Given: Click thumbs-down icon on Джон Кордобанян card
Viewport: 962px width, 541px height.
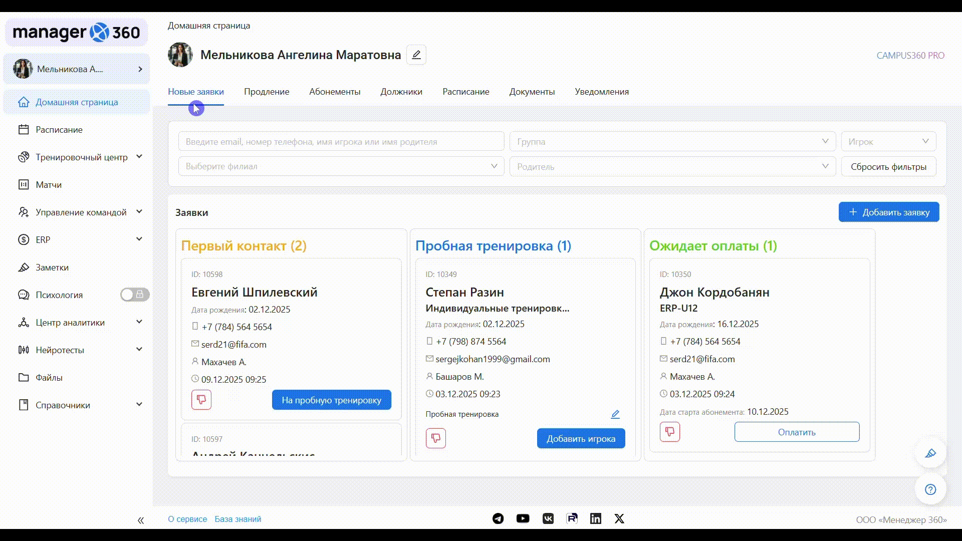Looking at the screenshot, I should [x=669, y=432].
